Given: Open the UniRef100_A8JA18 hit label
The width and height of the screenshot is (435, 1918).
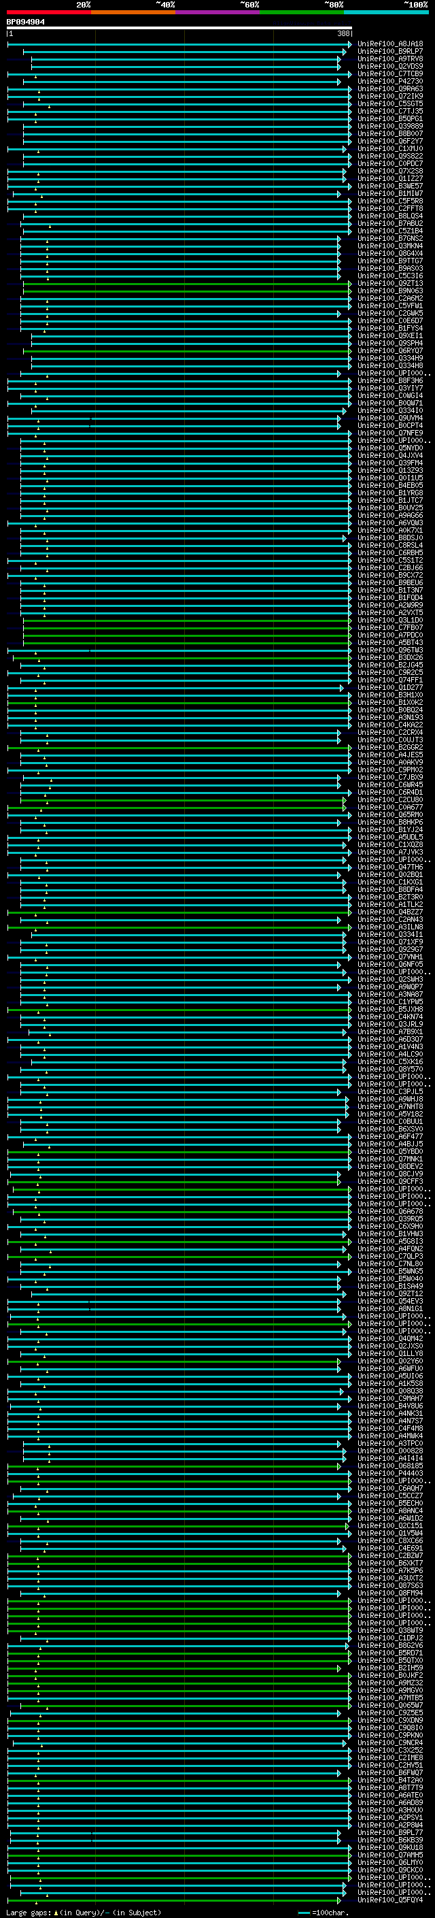Looking at the screenshot, I should coord(390,44).
